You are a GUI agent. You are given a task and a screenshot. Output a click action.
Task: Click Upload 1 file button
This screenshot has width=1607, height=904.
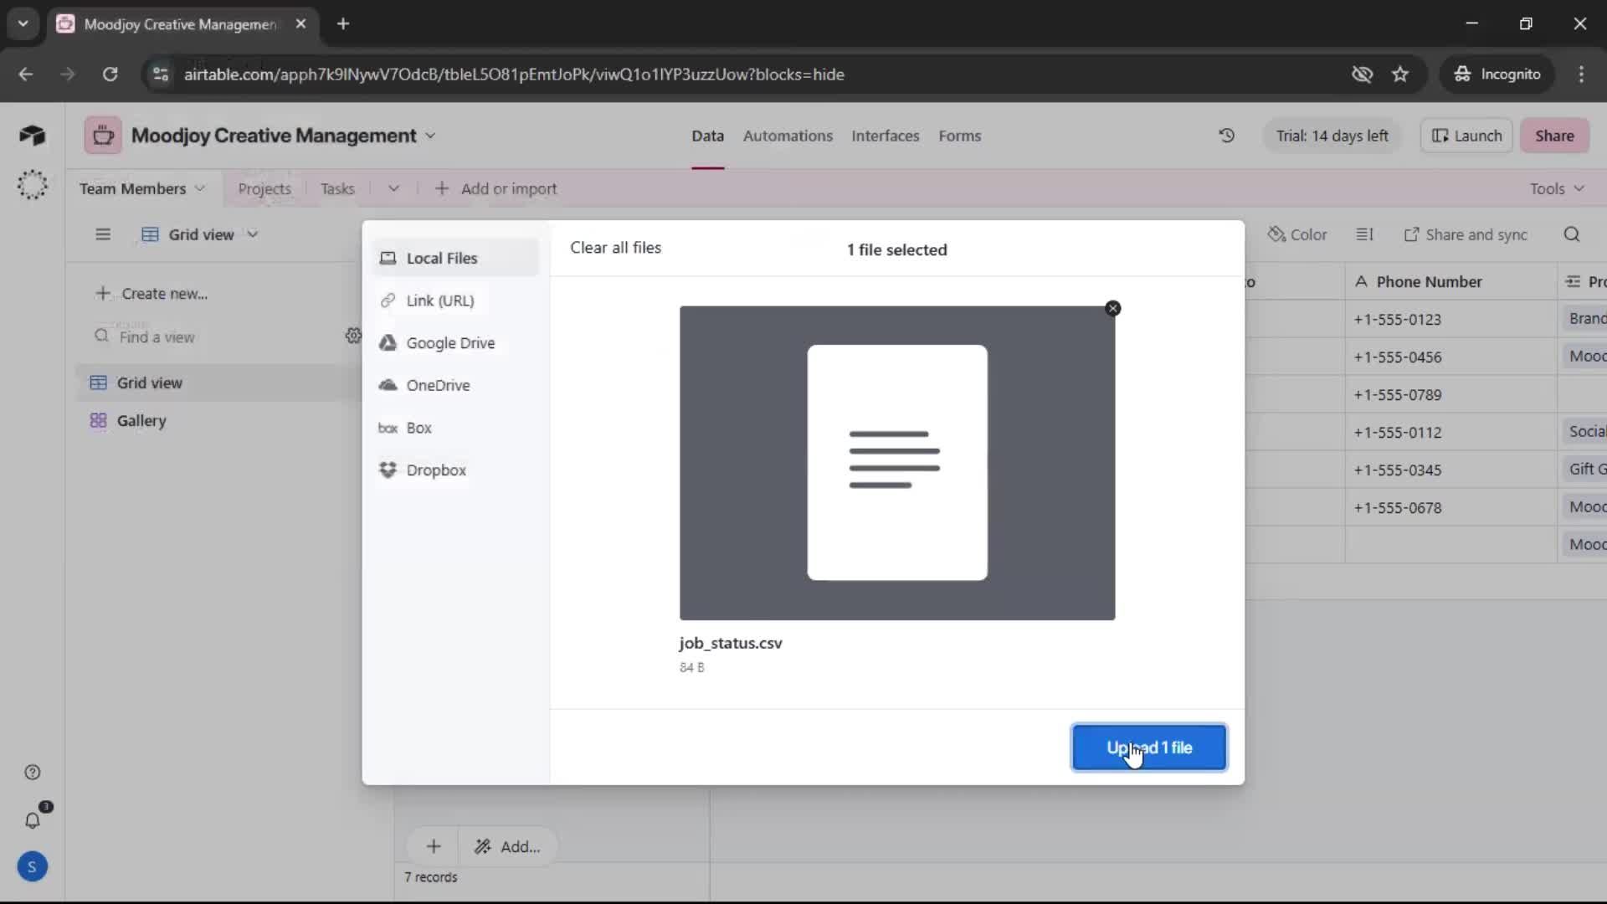[x=1149, y=747]
